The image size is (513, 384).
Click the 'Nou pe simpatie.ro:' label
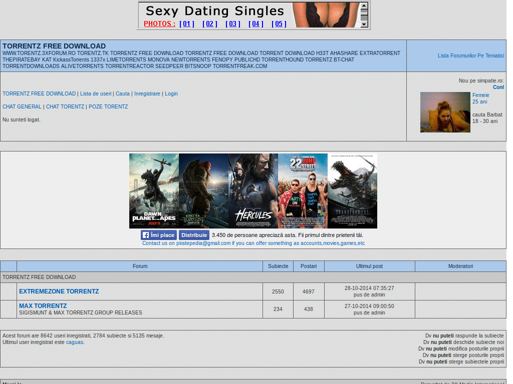tap(481, 80)
